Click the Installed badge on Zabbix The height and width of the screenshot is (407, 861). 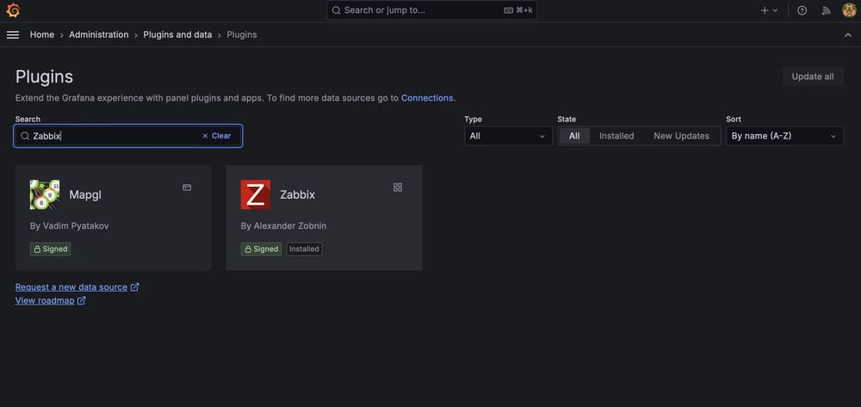coord(304,249)
